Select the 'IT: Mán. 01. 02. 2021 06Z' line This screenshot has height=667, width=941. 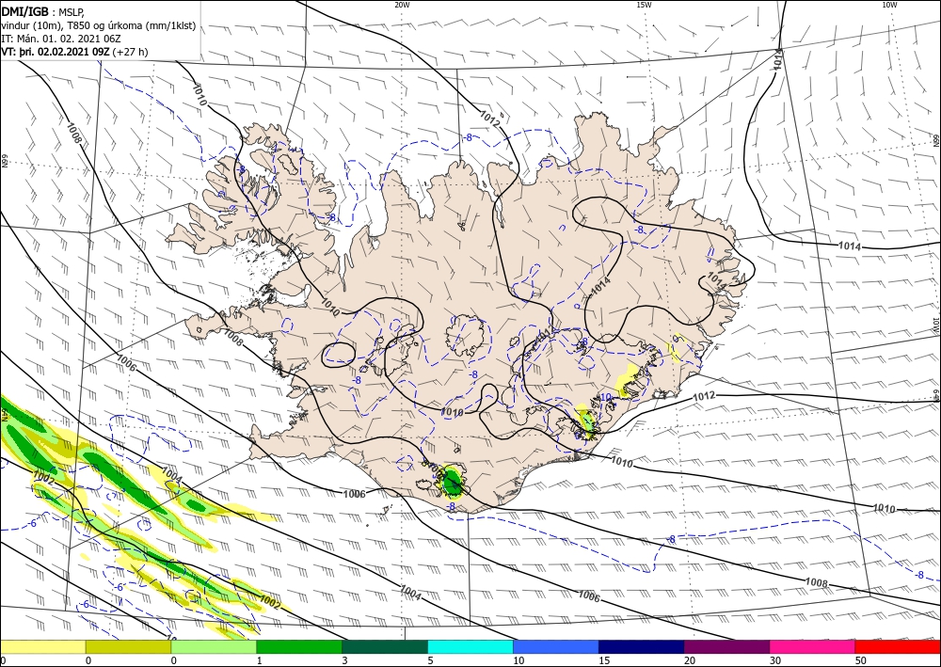[x=60, y=39]
